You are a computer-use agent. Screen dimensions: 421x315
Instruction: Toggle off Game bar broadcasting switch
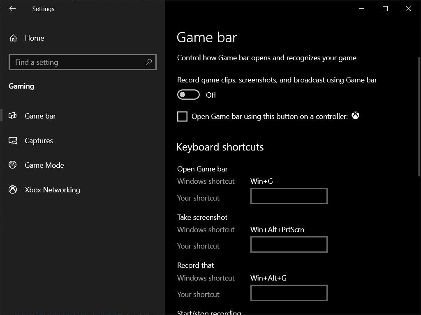(188, 94)
